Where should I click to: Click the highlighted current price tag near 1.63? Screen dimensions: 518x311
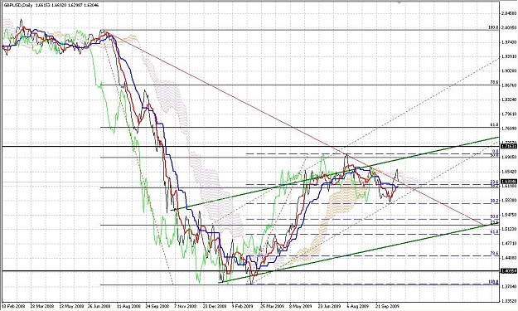pos(509,182)
